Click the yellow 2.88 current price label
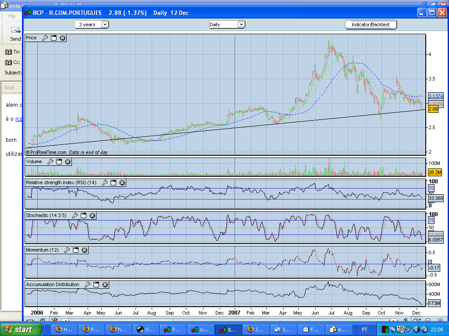 [433, 109]
